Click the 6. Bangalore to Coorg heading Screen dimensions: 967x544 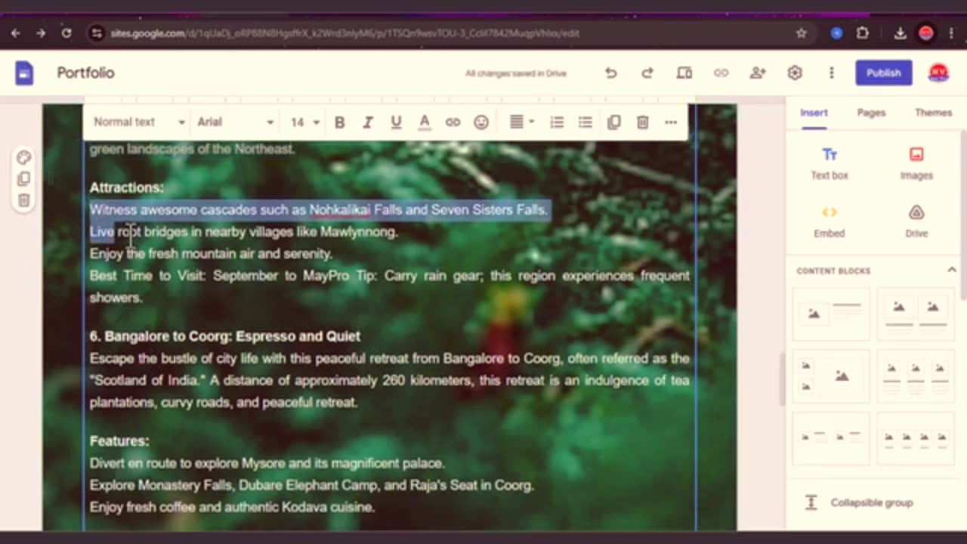(224, 336)
